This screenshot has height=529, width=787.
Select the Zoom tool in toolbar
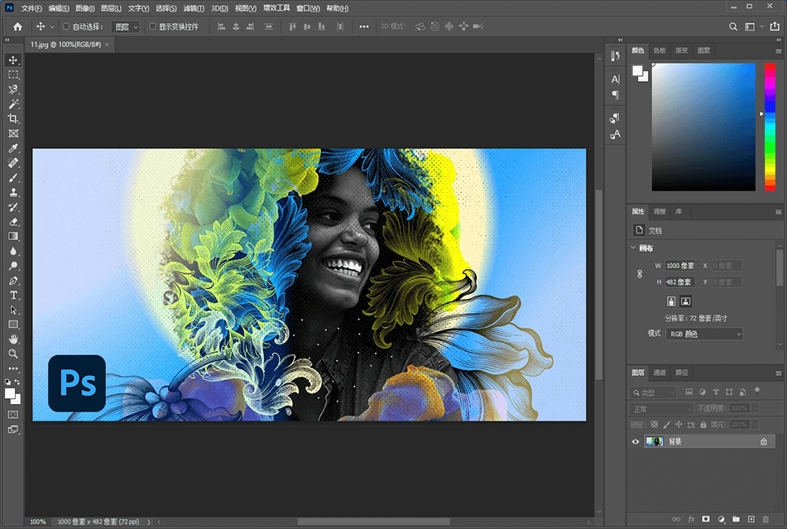point(13,353)
